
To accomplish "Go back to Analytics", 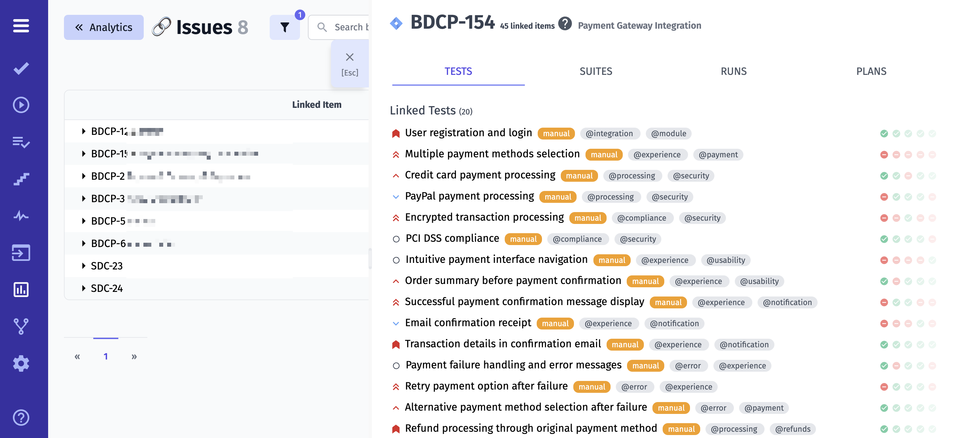I will [104, 27].
